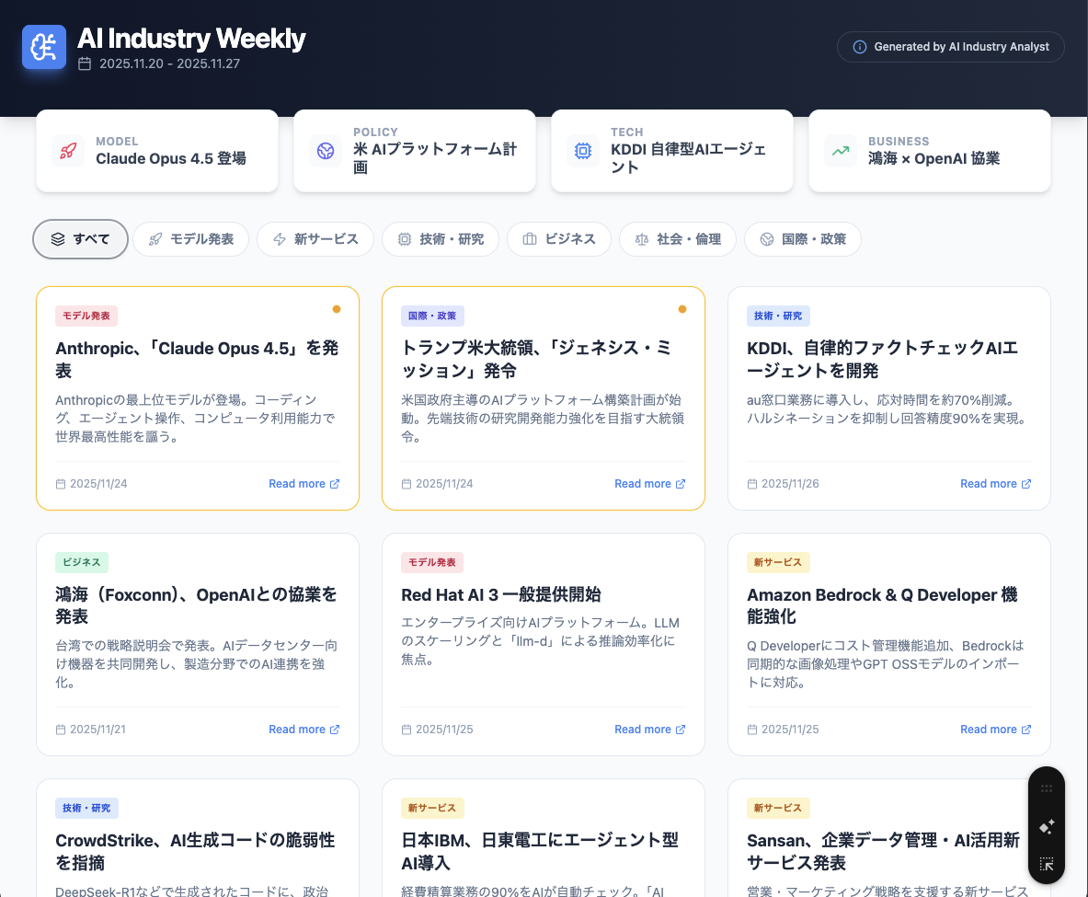This screenshot has height=897, width=1088.
Task: Click the headline Sansan、企業データ管理・AI活用新サービス発表
Action: click(883, 852)
